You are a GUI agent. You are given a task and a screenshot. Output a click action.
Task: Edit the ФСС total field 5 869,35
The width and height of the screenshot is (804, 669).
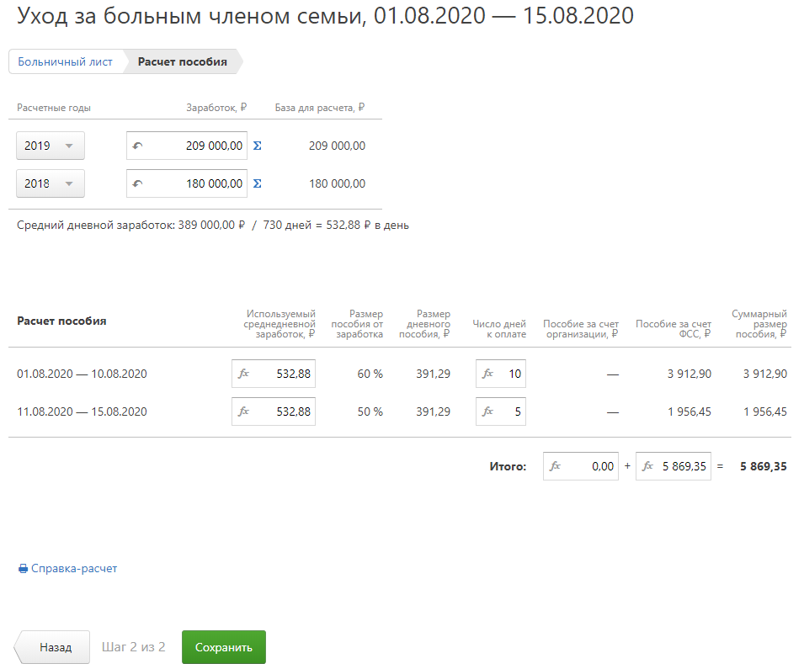(674, 466)
